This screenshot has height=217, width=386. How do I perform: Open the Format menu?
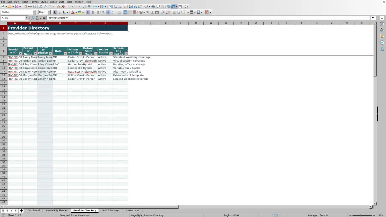(x=34, y=2)
